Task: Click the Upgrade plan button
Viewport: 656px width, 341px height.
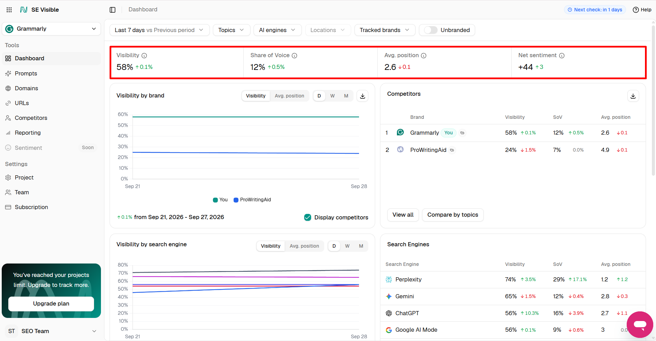Action: (51, 304)
